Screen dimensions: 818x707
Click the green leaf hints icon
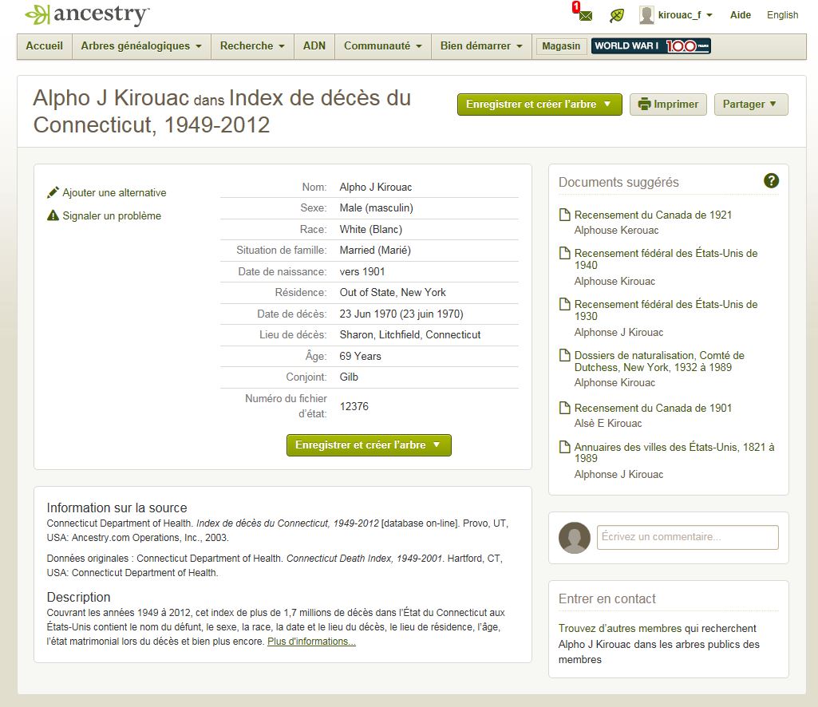(x=617, y=16)
